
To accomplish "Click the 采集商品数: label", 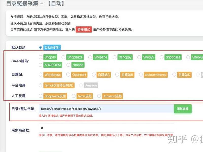I will [x=21, y=130].
